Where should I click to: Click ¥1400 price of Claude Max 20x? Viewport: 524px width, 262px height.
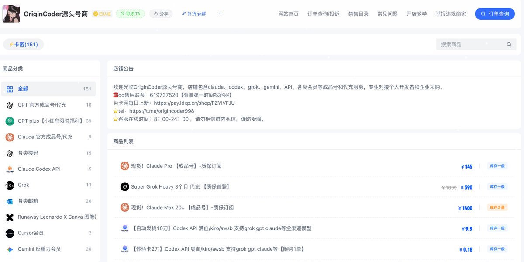(465, 208)
